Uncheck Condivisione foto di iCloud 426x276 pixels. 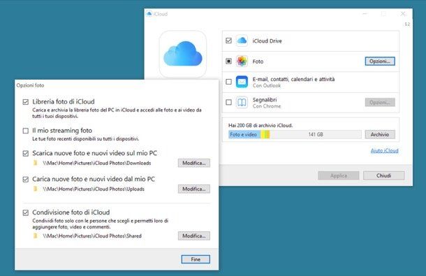26,212
